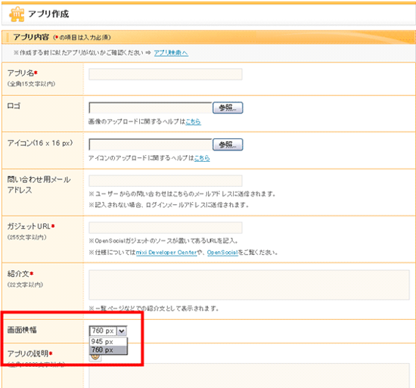
Task: Focus the 紹介文 text area
Action: click(x=249, y=285)
